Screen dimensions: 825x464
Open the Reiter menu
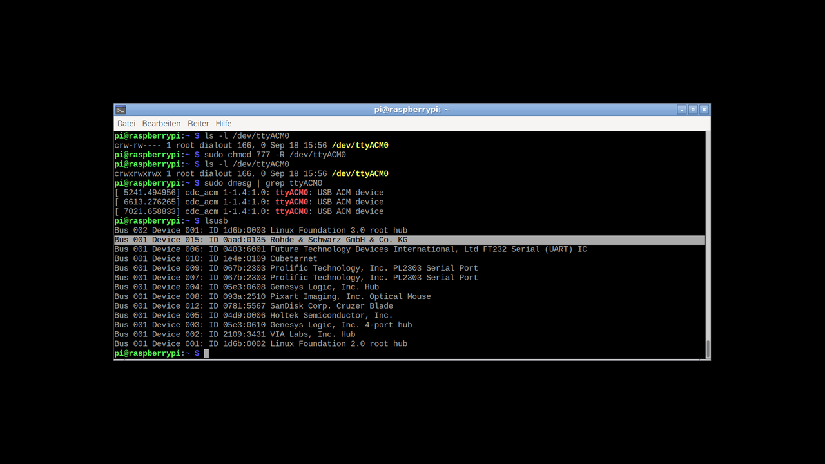199,123
